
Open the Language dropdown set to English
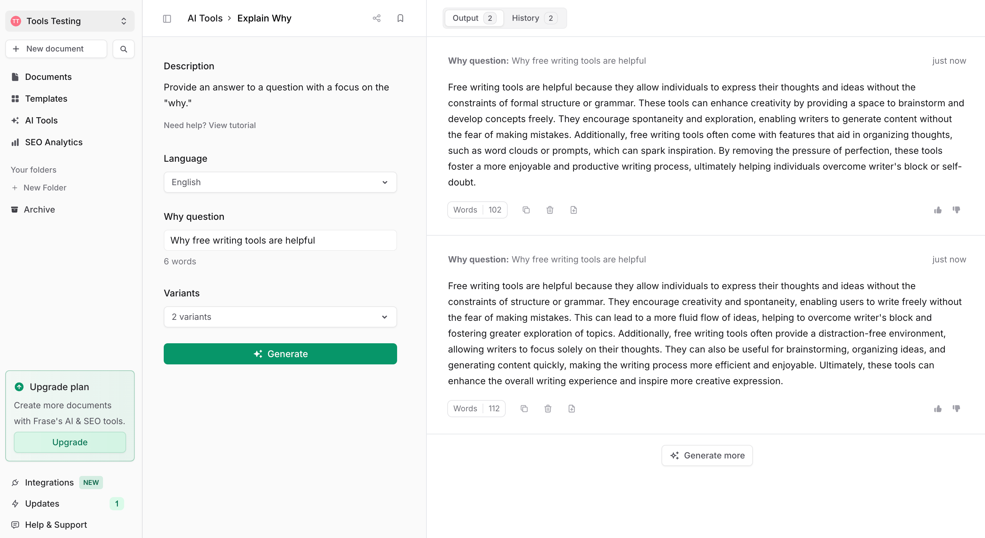[x=280, y=182]
